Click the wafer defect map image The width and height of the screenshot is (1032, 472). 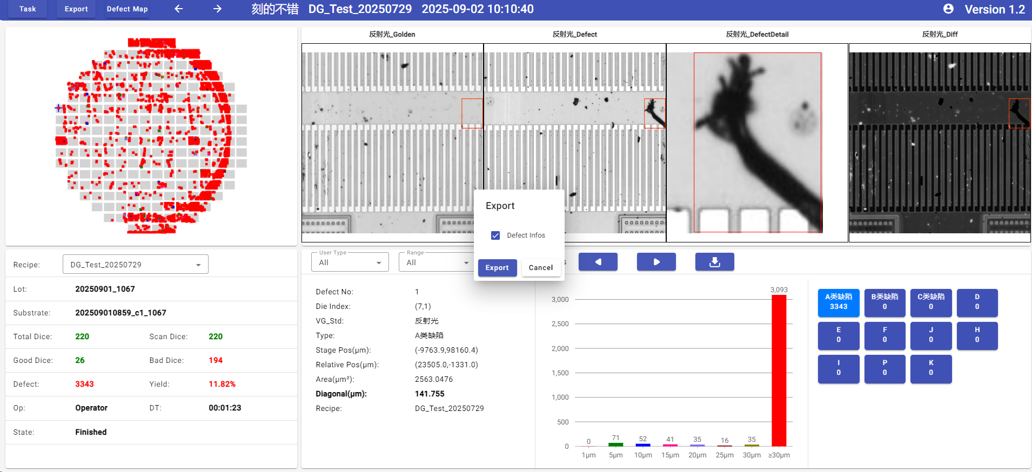click(x=151, y=136)
